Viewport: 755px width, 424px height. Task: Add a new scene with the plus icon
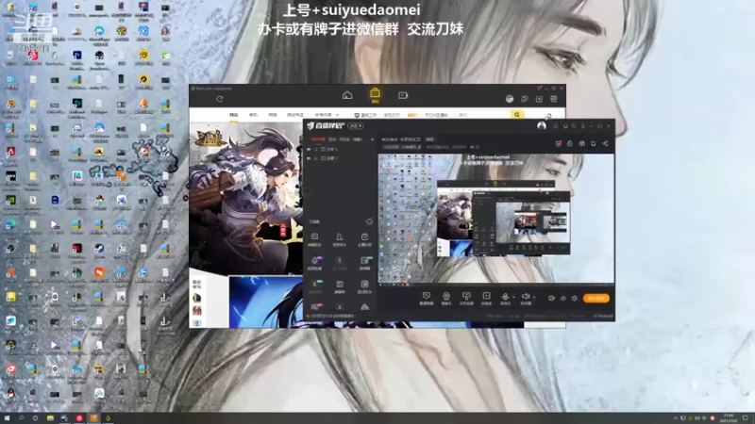click(372, 139)
